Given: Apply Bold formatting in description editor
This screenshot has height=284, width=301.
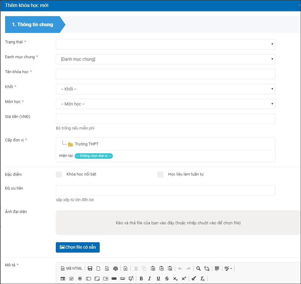Looking at the screenshot, I should tap(141, 279).
